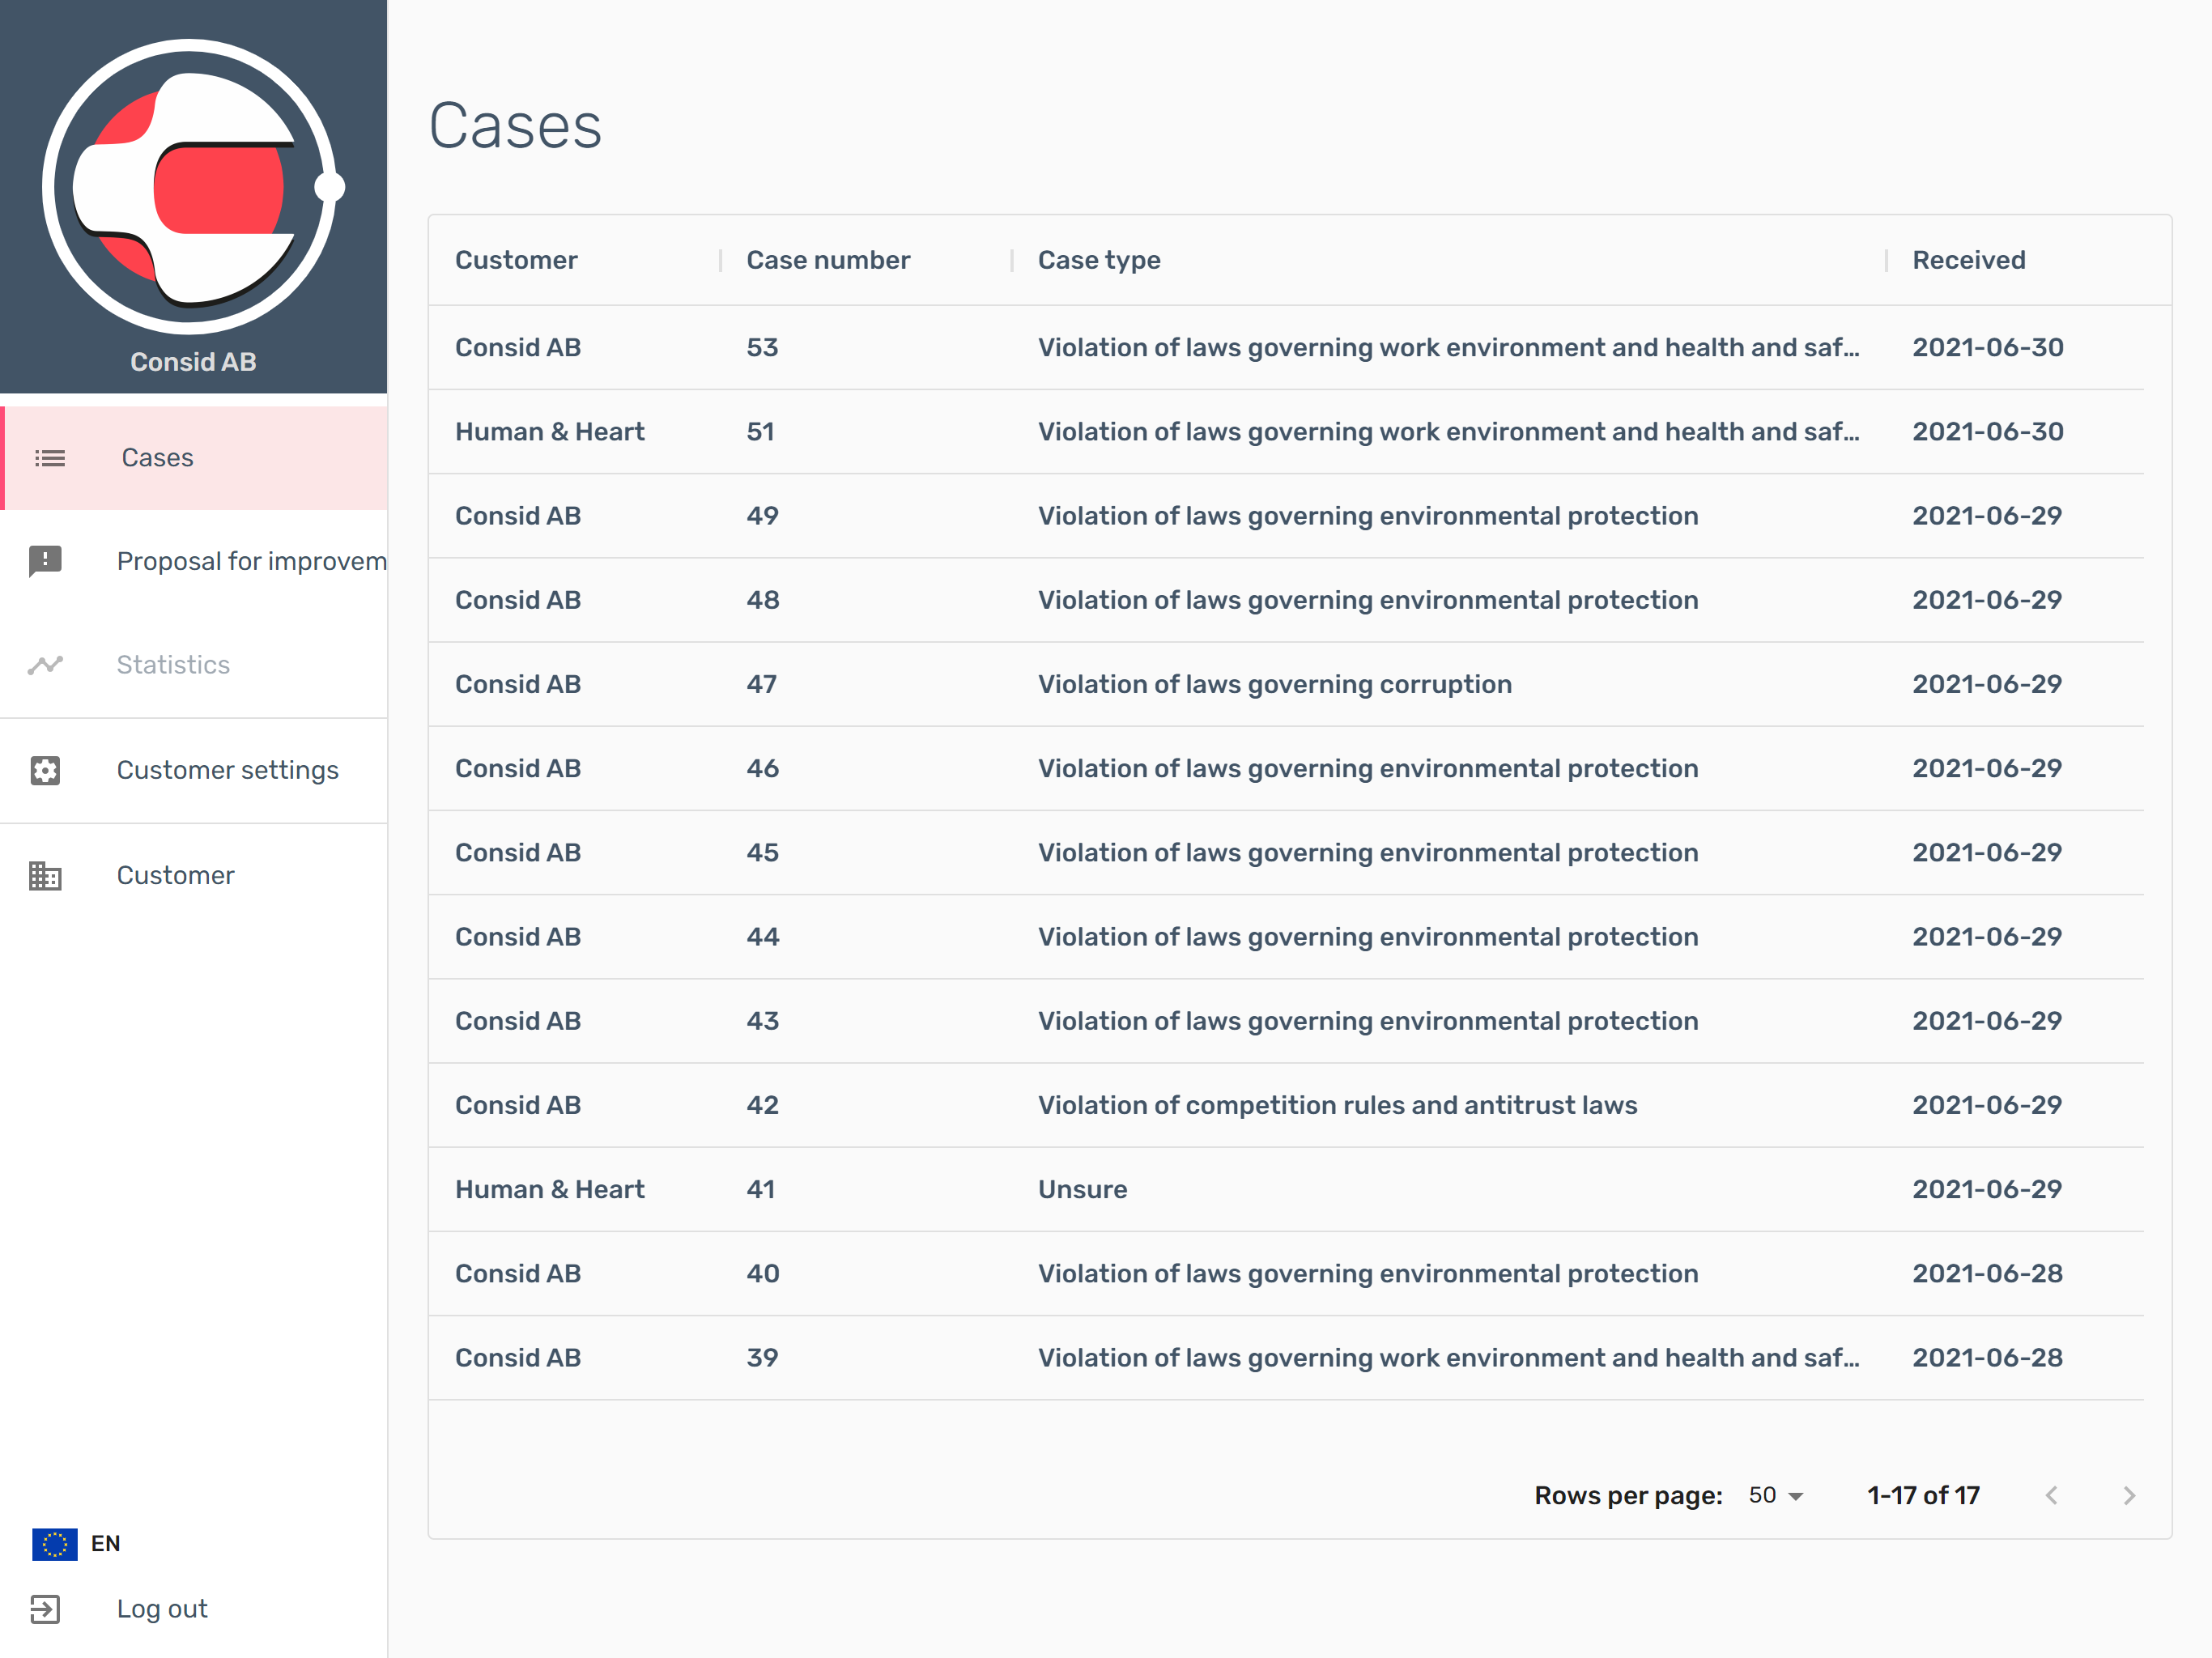Screen dimensions: 2212x1658
Task: Click the Rows per page label
Action: tap(1628, 1495)
